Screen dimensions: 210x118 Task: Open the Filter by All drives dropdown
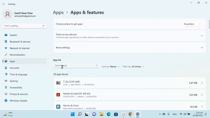[x=134, y=67]
